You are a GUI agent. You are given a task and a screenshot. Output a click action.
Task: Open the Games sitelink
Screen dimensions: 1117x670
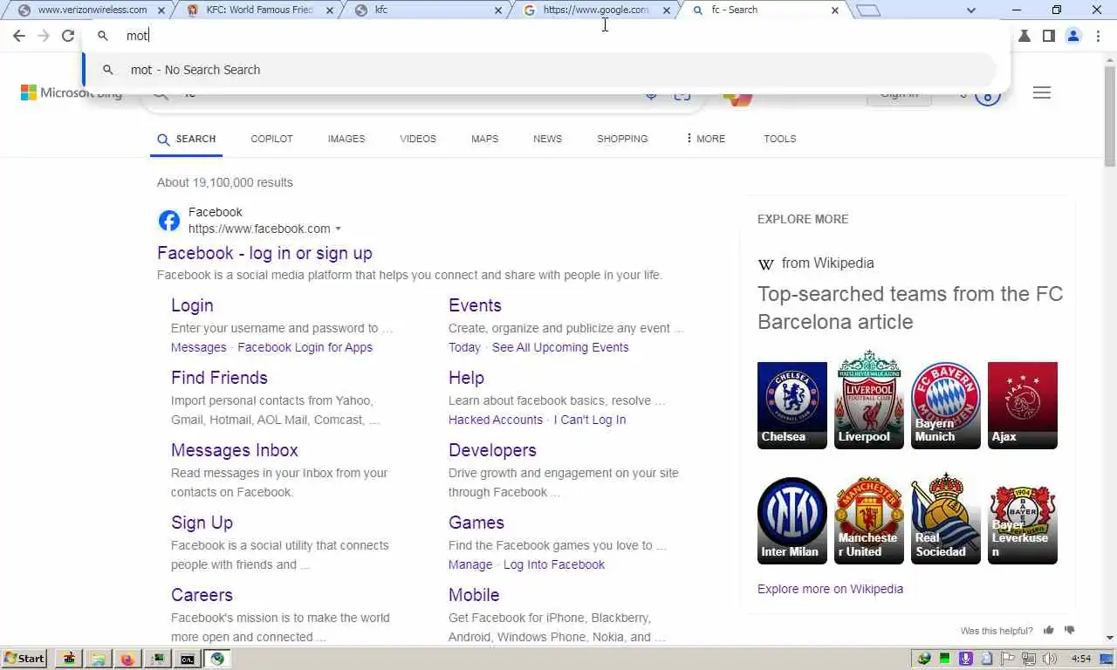click(x=476, y=523)
